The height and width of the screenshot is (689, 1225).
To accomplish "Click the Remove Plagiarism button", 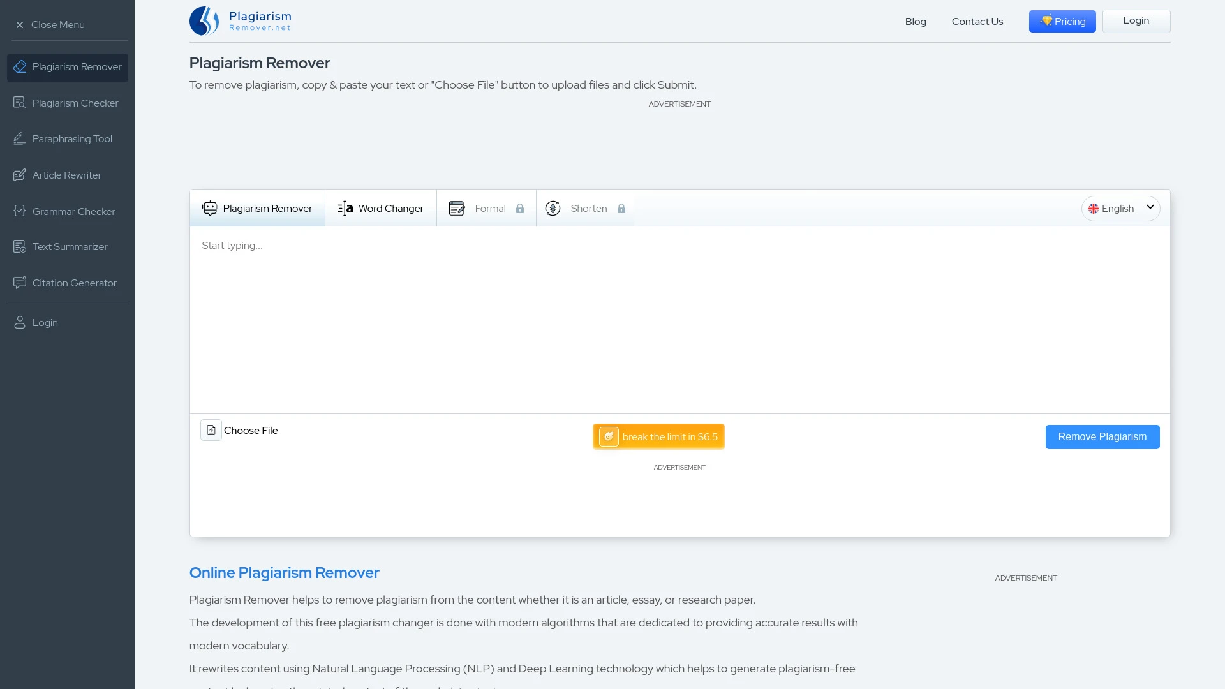I will tap(1102, 436).
